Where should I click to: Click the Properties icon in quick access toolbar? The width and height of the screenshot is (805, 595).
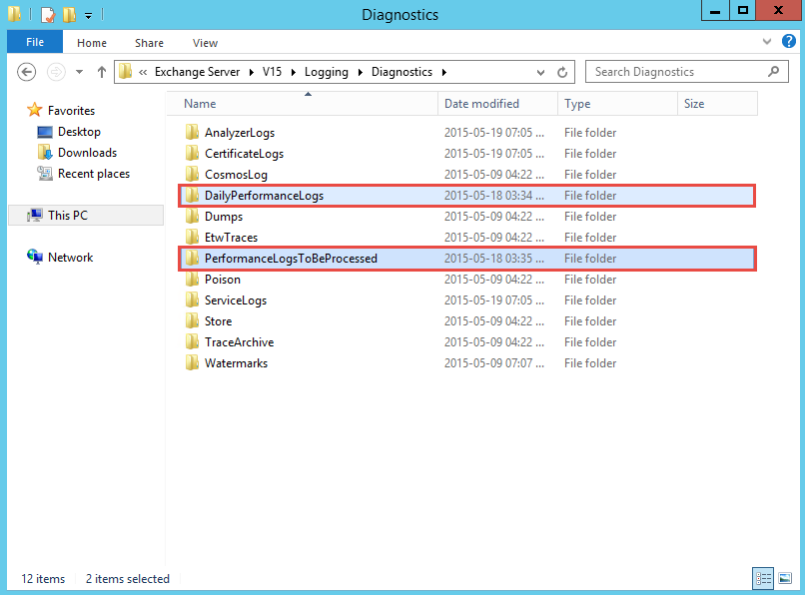(48, 14)
